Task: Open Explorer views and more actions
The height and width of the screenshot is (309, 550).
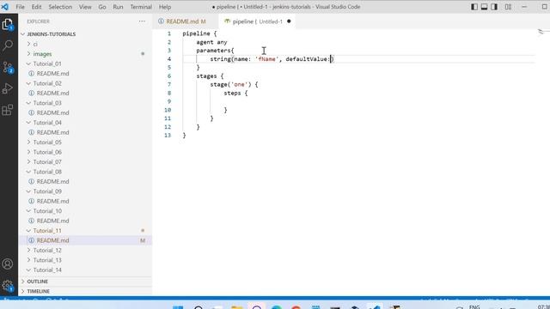Action: [x=142, y=21]
